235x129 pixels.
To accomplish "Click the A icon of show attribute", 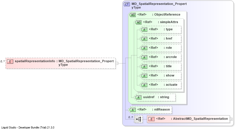I will (144, 76).
